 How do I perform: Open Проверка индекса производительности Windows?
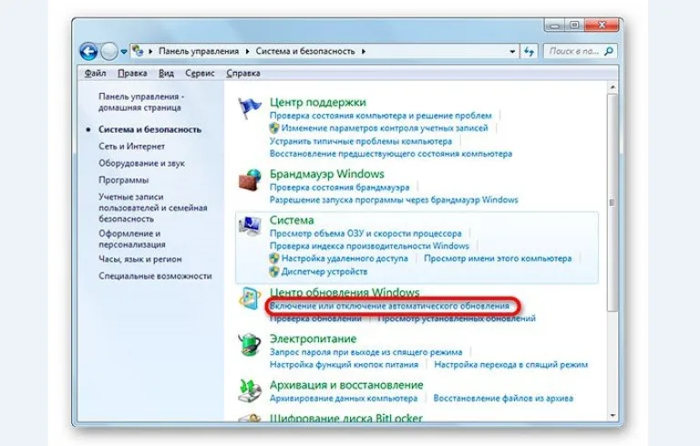pos(369,246)
